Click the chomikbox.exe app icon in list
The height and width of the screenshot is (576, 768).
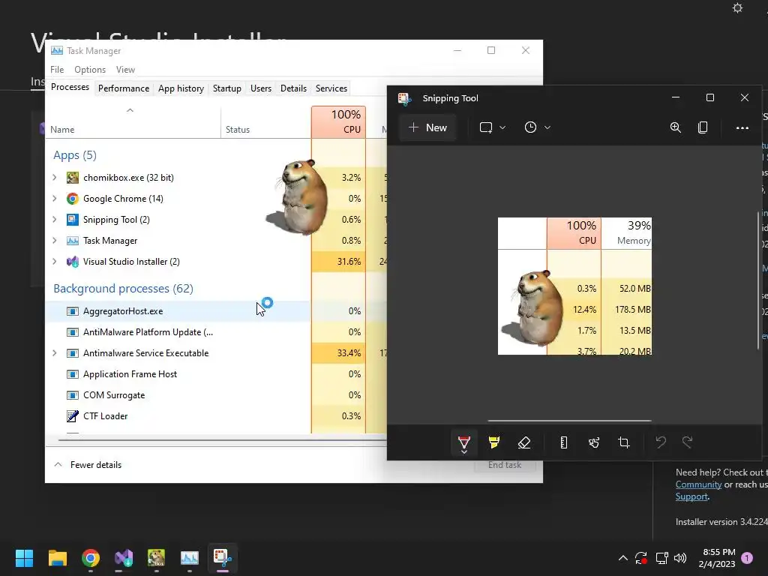pos(73,177)
